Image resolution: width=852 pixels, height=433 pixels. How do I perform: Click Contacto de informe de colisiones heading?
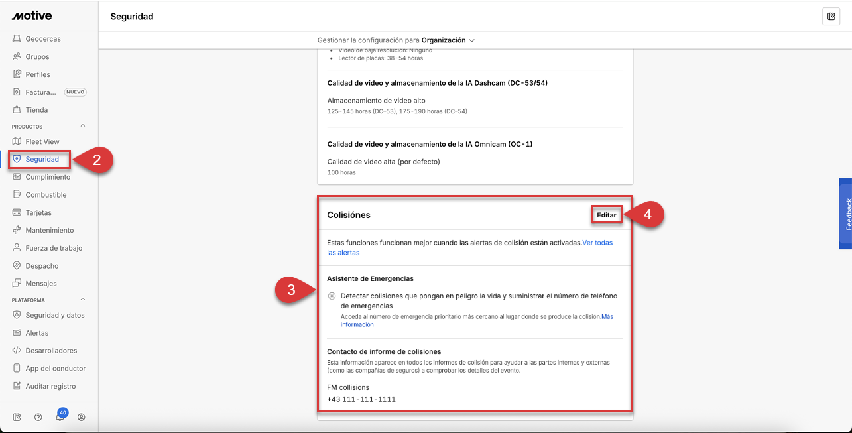[x=384, y=351]
